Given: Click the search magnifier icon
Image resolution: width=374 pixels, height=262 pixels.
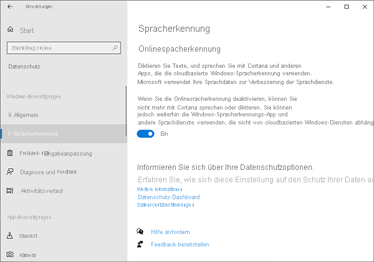Looking at the screenshot, I should [115, 47].
